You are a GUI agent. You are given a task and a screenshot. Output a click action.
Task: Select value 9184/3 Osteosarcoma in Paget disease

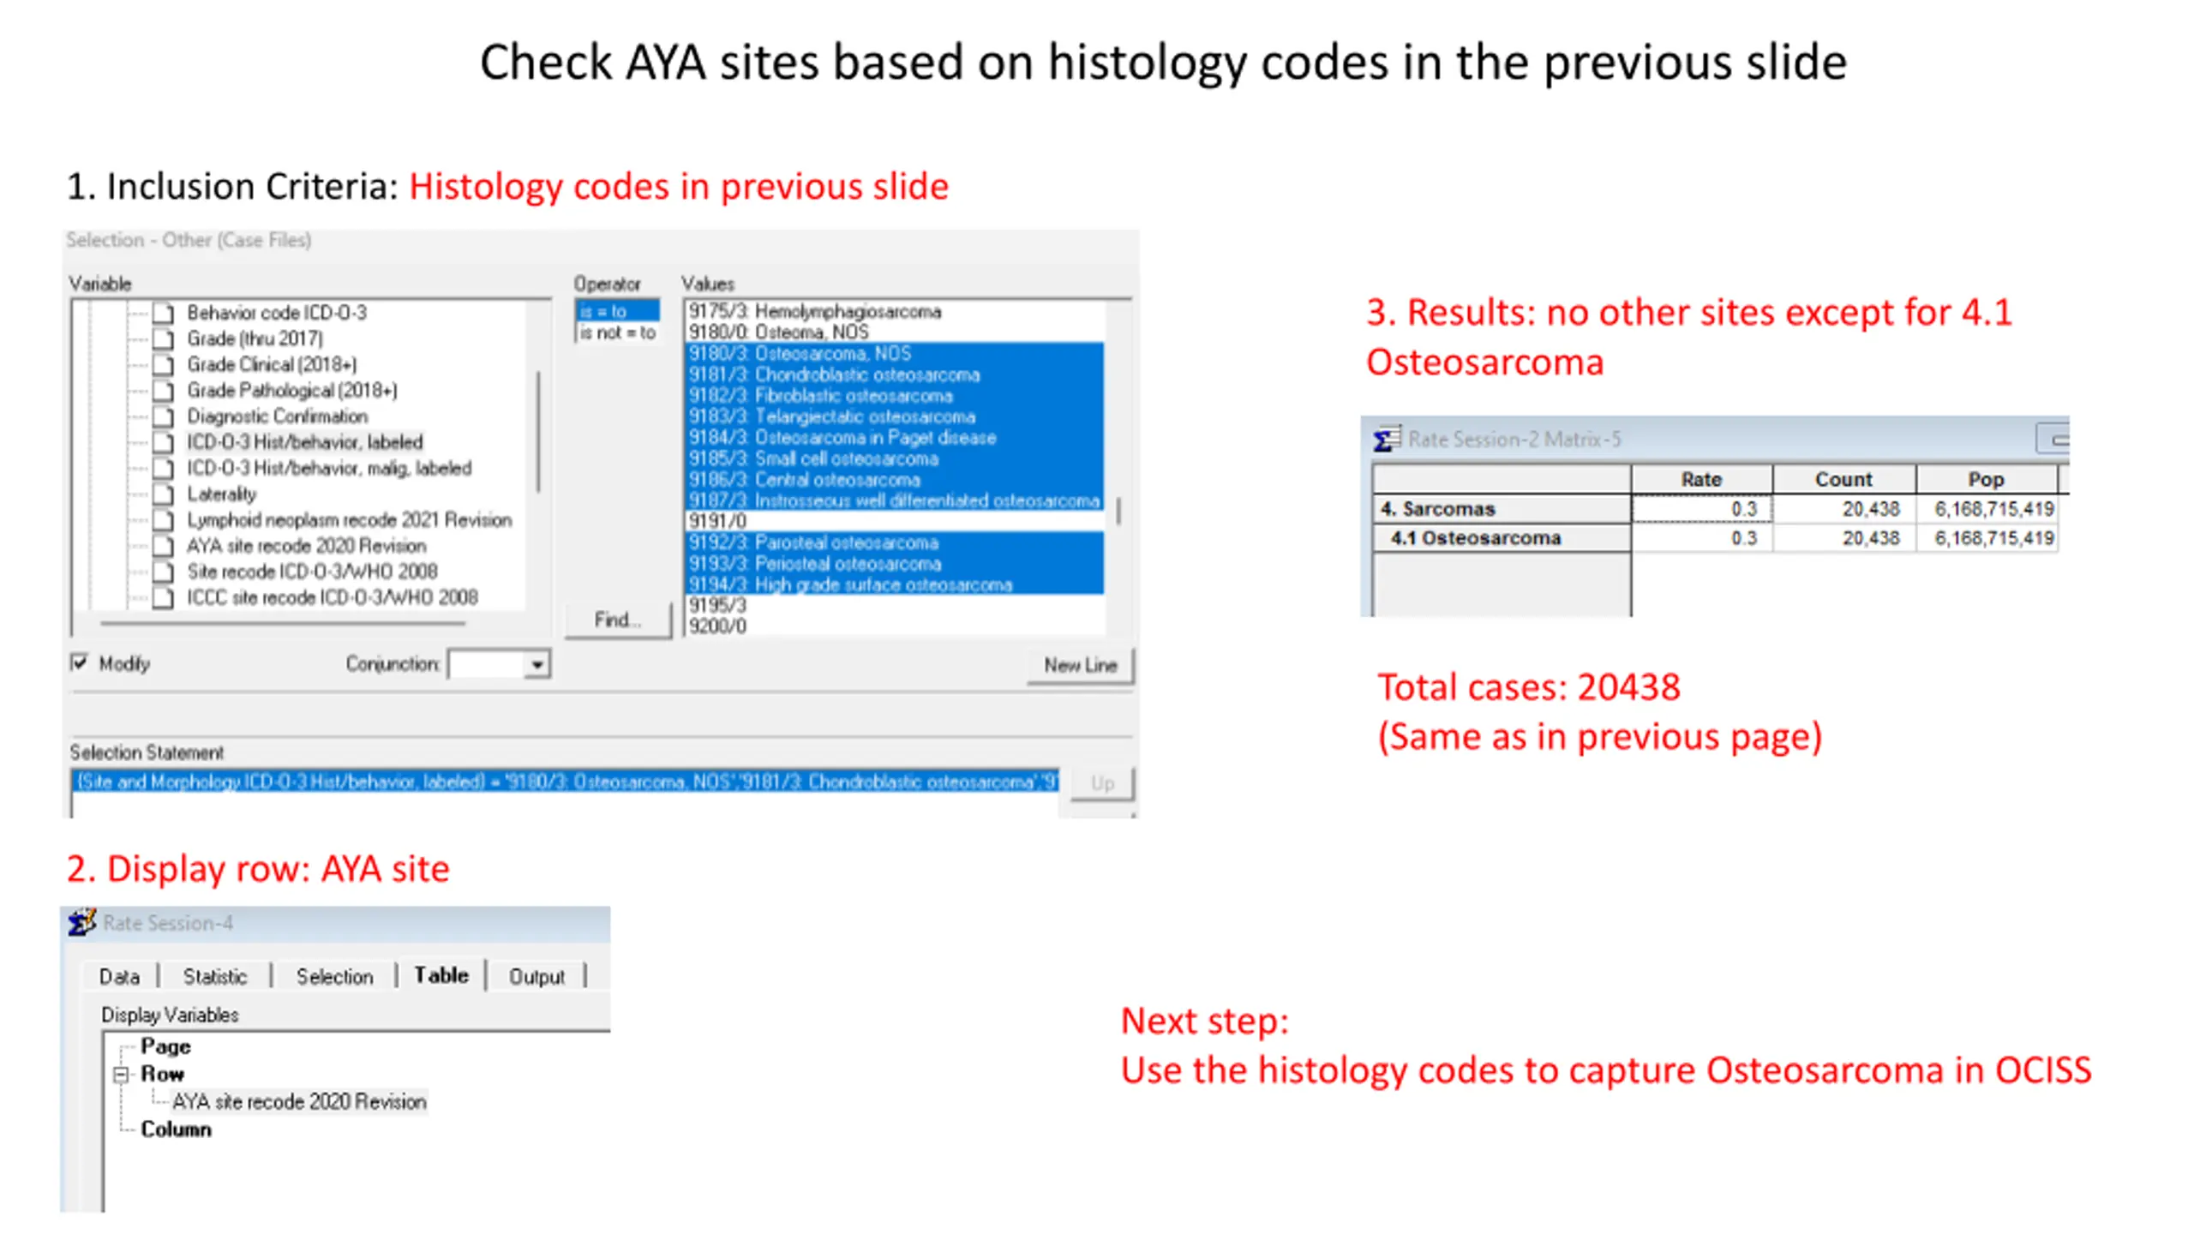(x=894, y=437)
